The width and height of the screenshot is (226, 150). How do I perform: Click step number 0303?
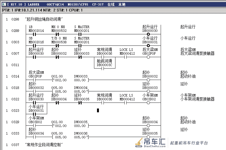pyautogui.click(x=15, y=42)
